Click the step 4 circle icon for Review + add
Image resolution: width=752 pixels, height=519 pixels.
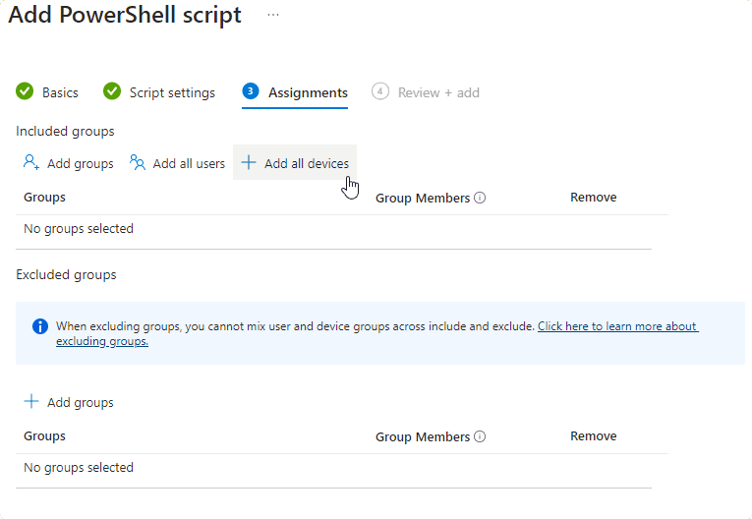coord(380,91)
